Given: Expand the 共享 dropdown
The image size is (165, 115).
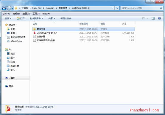Looking at the screenshot, I should [x=52, y=18].
